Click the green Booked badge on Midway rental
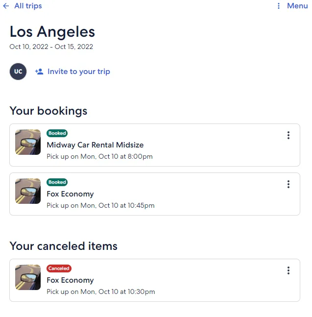The width and height of the screenshot is (312, 317). pyautogui.click(x=57, y=133)
